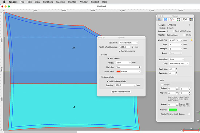The image size is (200, 133).
Task: Open the blue nesting pieces tab icon
Action: 165,19
